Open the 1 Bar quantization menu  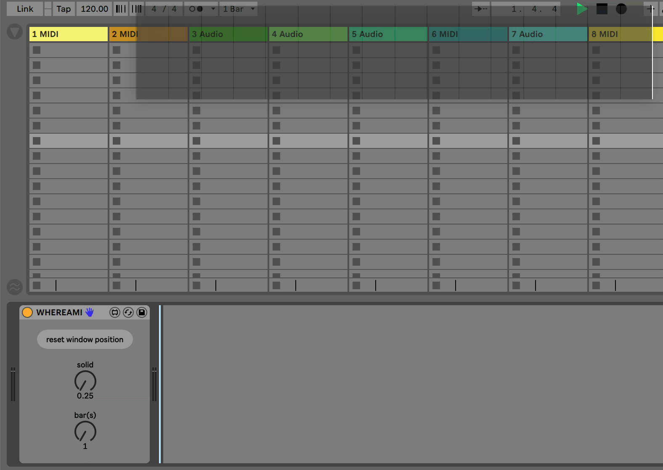[239, 9]
